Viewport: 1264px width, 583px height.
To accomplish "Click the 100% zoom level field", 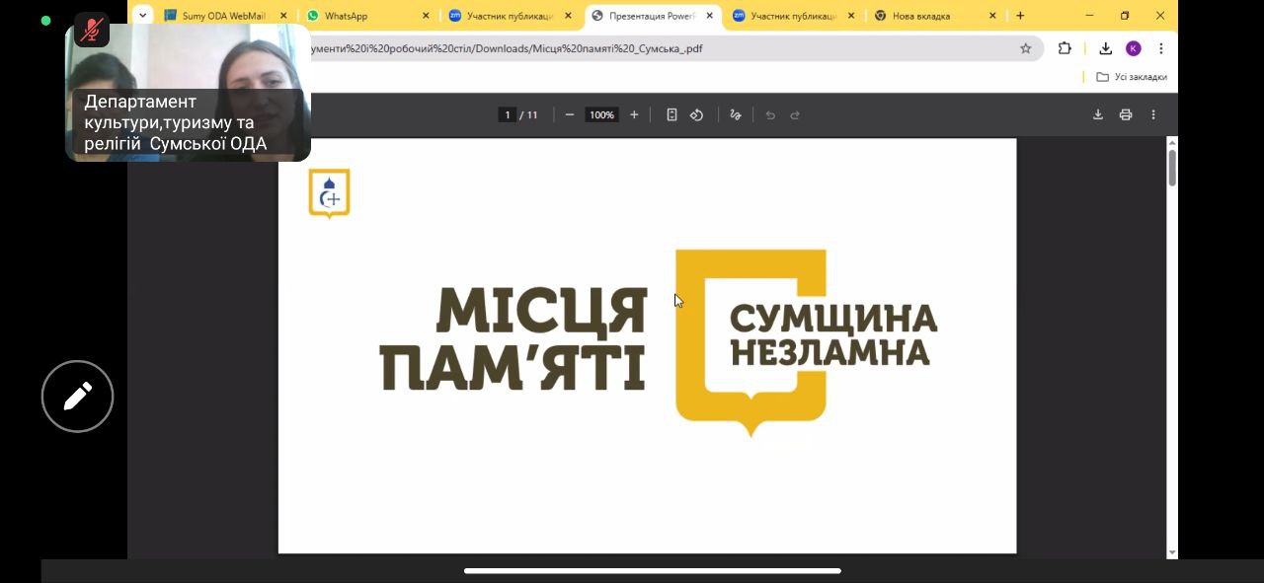I will click(x=601, y=114).
